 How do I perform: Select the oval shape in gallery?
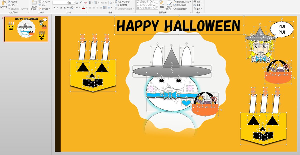click(138, 8)
